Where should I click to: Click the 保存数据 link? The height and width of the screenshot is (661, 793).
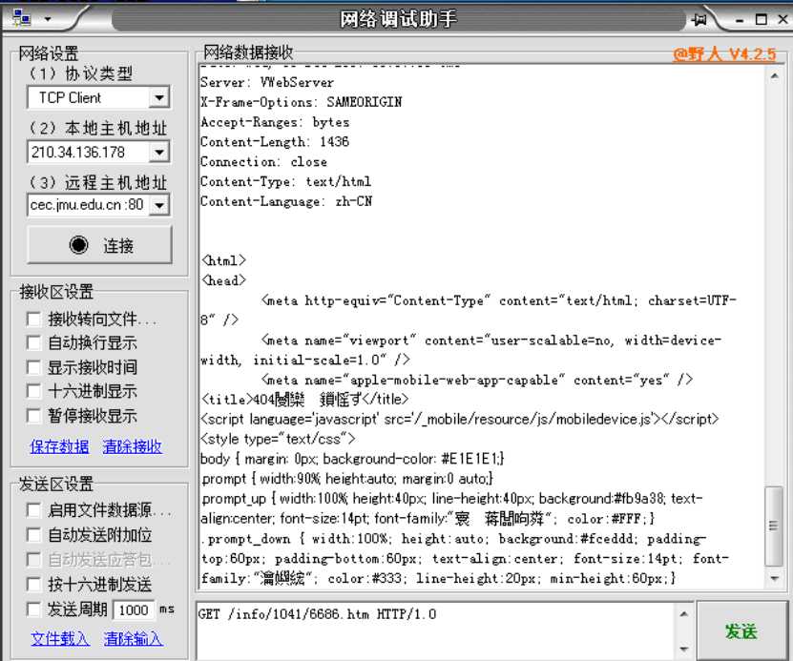(x=59, y=446)
